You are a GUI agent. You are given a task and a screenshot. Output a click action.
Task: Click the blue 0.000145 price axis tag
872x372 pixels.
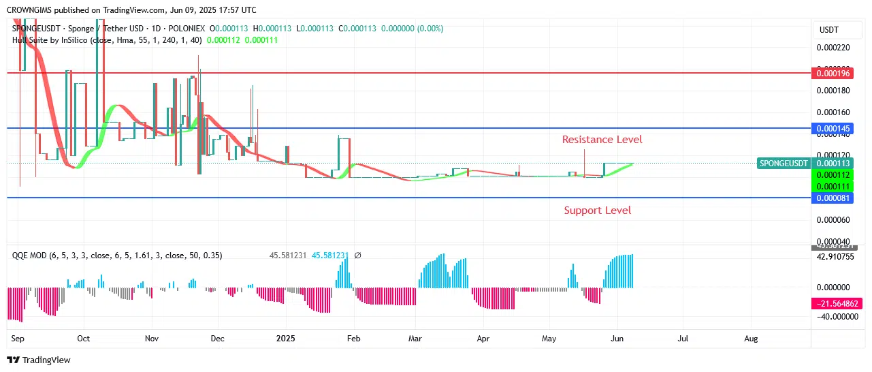(833, 128)
